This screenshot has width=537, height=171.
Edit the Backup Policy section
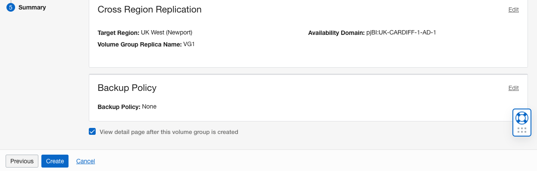(x=513, y=88)
